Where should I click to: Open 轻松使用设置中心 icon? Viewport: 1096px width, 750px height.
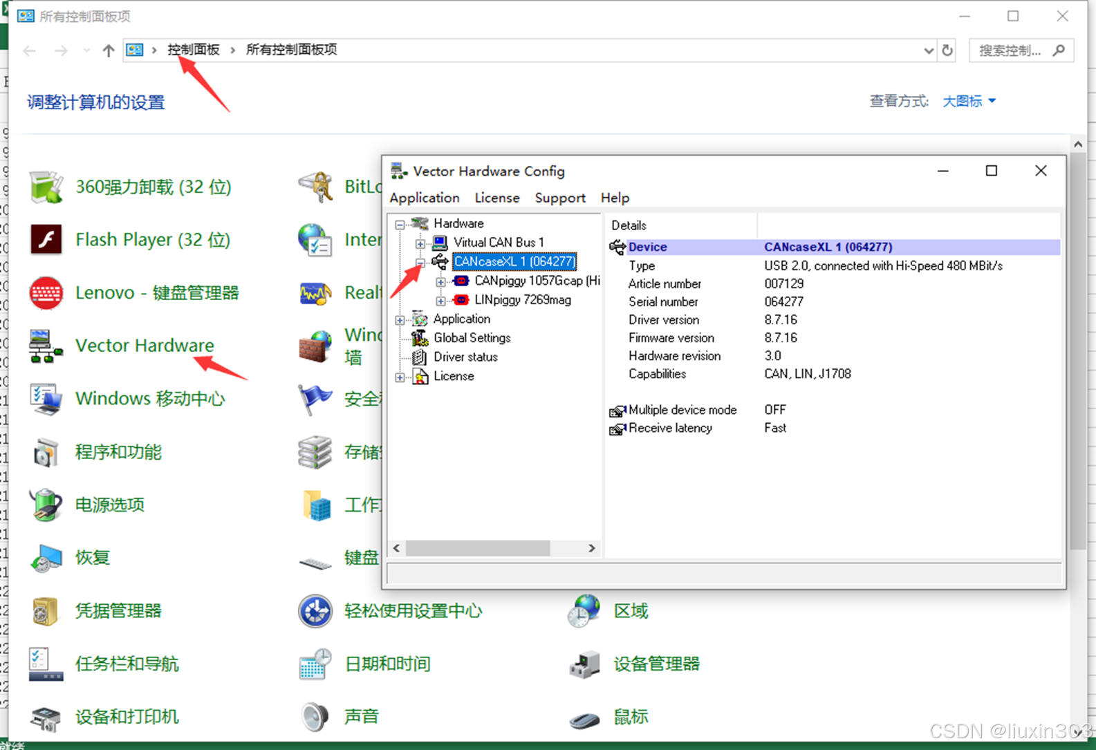315,611
